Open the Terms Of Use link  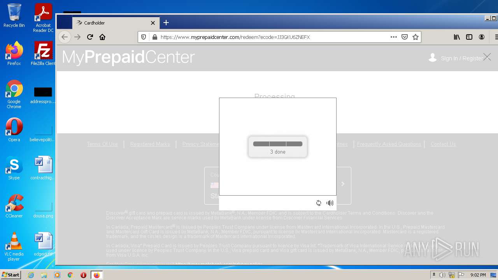click(x=102, y=144)
